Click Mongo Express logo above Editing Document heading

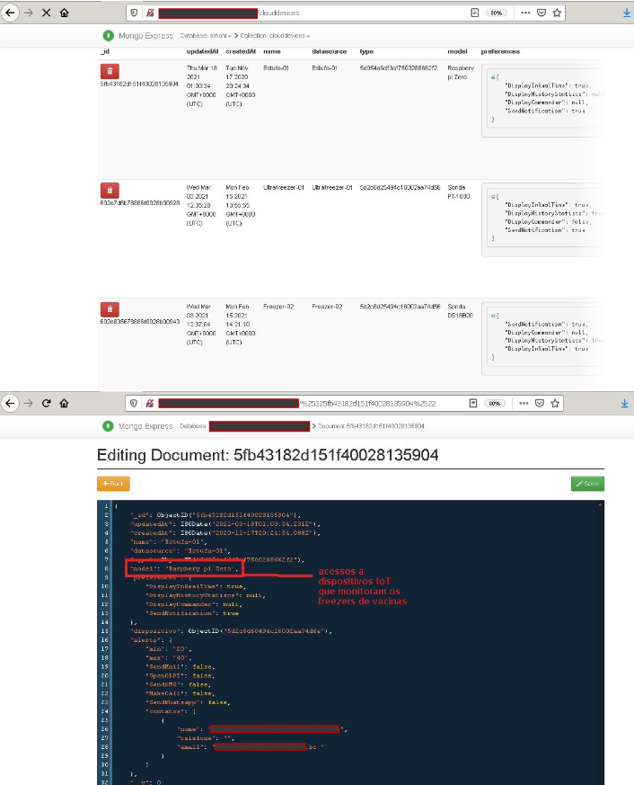[x=108, y=426]
